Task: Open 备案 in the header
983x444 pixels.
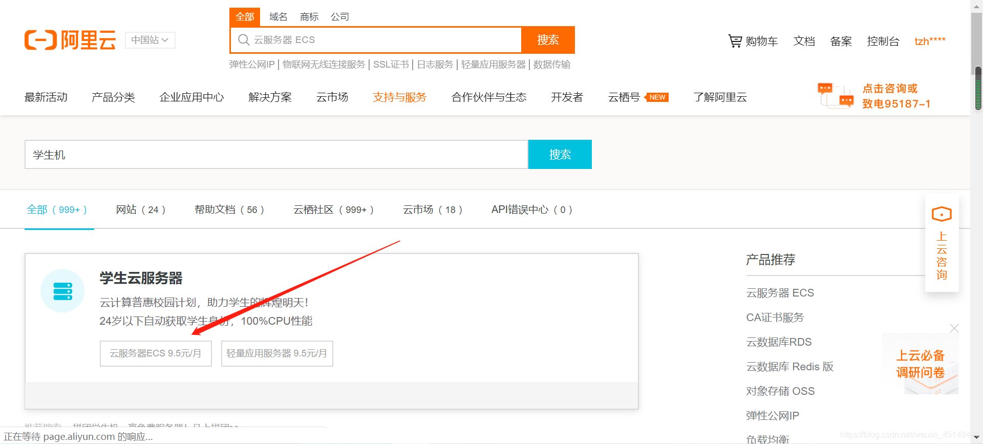Action: click(x=841, y=41)
